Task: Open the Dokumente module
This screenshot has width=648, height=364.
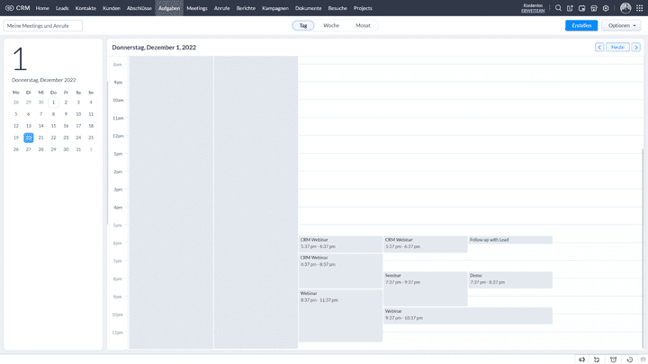Action: click(309, 8)
